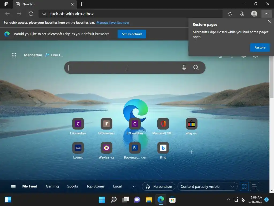274x206 pixels.
Task: Open a new tab with plus
Action: tap(81, 4)
